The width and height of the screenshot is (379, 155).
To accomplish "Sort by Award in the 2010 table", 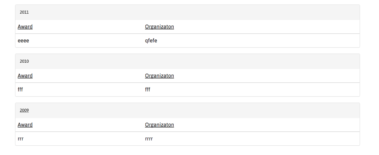I will [x=25, y=76].
